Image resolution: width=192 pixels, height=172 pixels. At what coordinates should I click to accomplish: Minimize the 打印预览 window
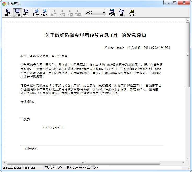[x=167, y=3]
